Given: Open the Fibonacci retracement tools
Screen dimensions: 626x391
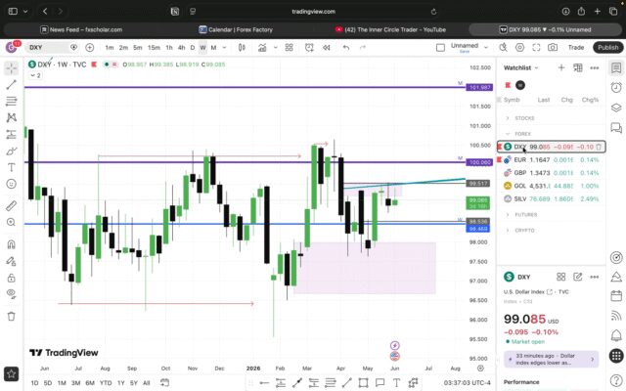Looking at the screenshot, I should point(11,102).
